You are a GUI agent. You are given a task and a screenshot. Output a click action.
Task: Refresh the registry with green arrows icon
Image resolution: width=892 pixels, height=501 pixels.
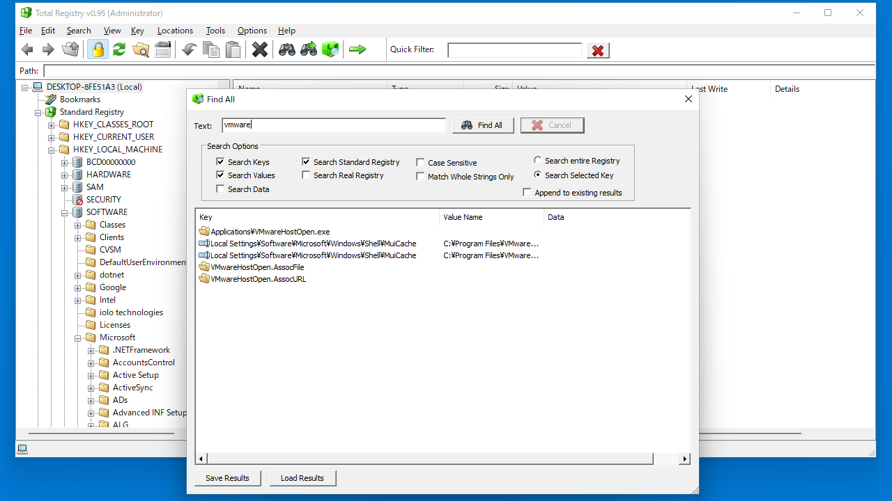119,49
